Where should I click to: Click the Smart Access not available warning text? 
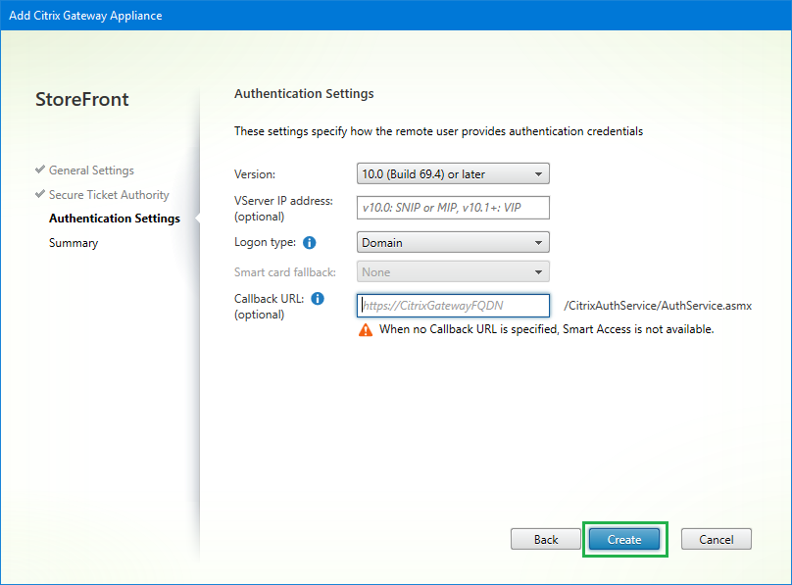546,330
